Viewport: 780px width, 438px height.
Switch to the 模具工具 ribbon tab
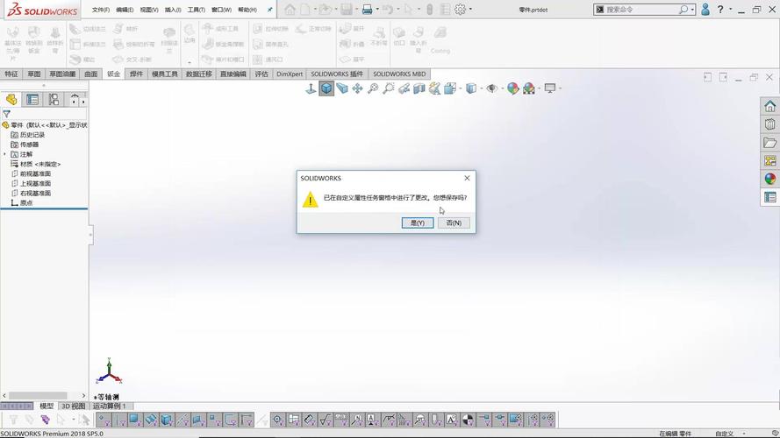[165, 74]
